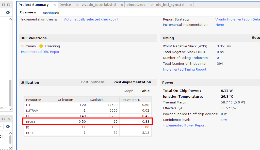260x150 pixels.
Task: Switch utilization display to Table
Action: click(x=145, y=91)
